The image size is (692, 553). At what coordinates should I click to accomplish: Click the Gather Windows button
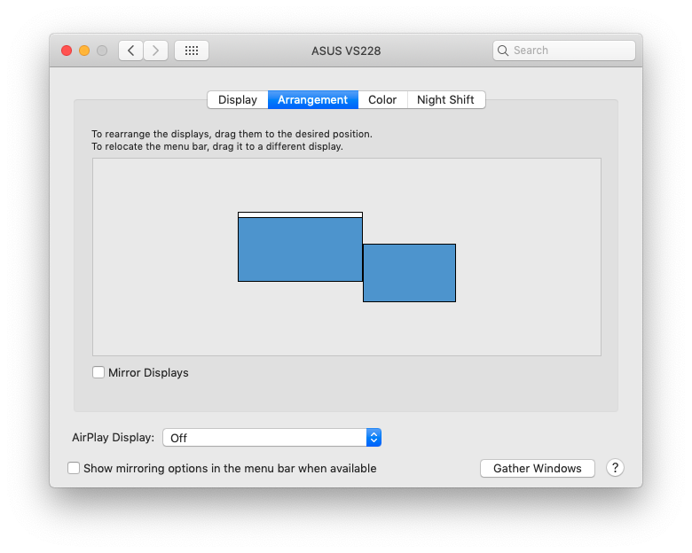(x=538, y=468)
